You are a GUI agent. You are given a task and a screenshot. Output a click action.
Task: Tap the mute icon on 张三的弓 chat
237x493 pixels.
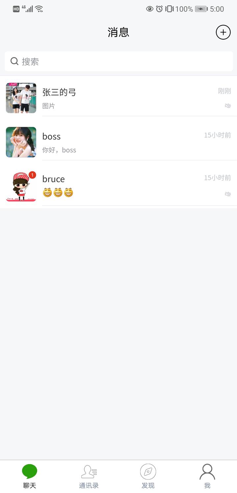pyautogui.click(x=228, y=106)
